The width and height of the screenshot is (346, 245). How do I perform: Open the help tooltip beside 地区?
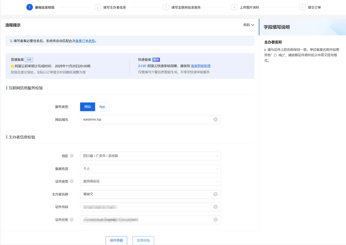[x=71, y=156]
